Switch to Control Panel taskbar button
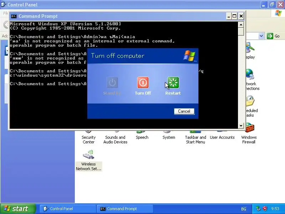The image size is (285, 214). tap(67, 209)
